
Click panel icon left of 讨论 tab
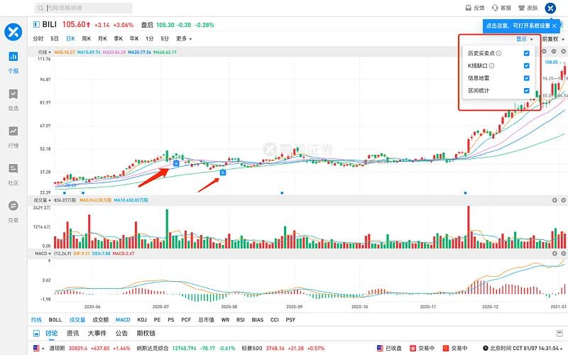pos(36,333)
